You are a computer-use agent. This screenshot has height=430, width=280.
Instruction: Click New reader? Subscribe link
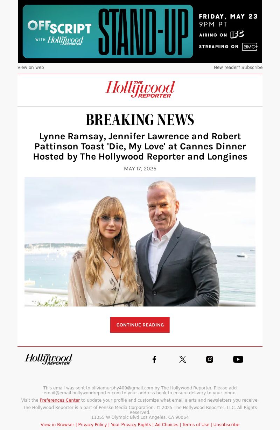tap(238, 68)
